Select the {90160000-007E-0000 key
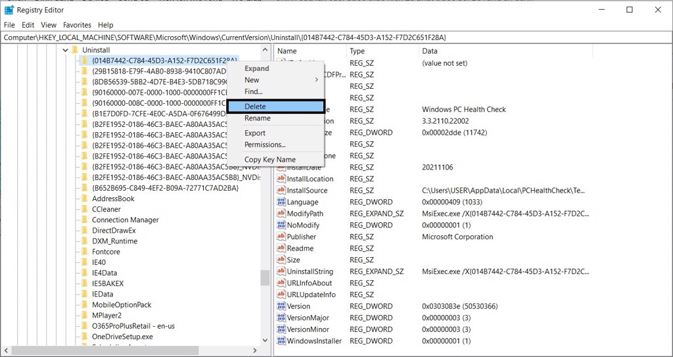This screenshot has height=357, width=673. point(159,92)
